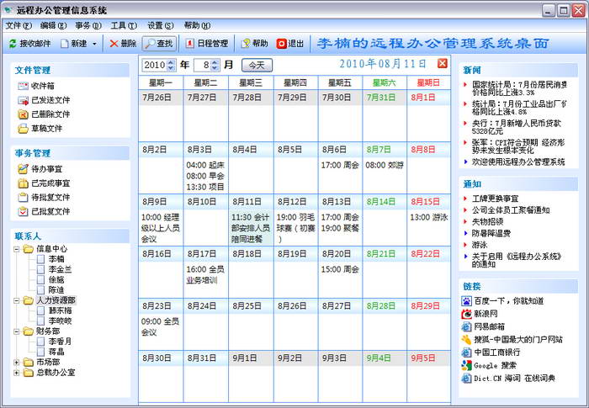Open the 工具(T) menu
The height and width of the screenshot is (408, 589).
[x=124, y=25]
